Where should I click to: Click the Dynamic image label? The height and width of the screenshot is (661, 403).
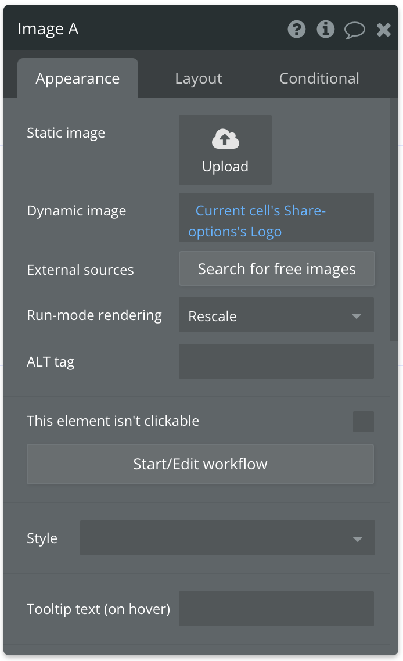[76, 211]
